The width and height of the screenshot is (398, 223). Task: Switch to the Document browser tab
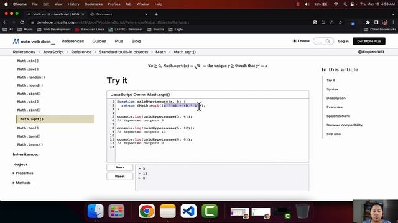pyautogui.click(x=119, y=14)
